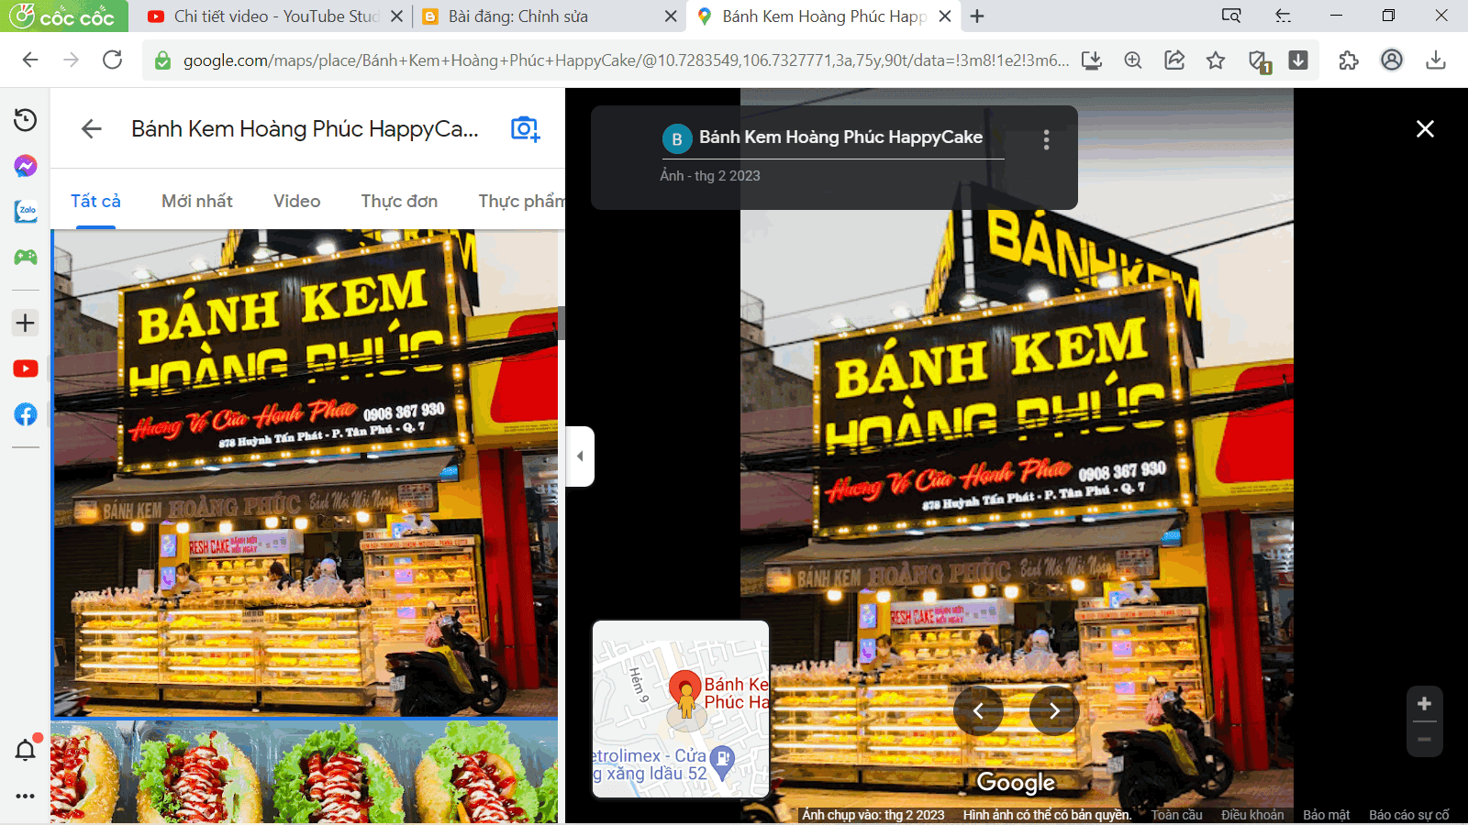Collapse the side panel arrow
Image resolution: width=1468 pixels, height=825 pixels.
tap(580, 456)
